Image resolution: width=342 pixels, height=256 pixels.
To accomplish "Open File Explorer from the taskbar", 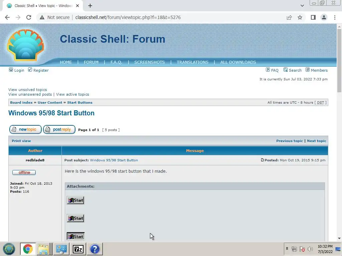I will pos(44,249).
